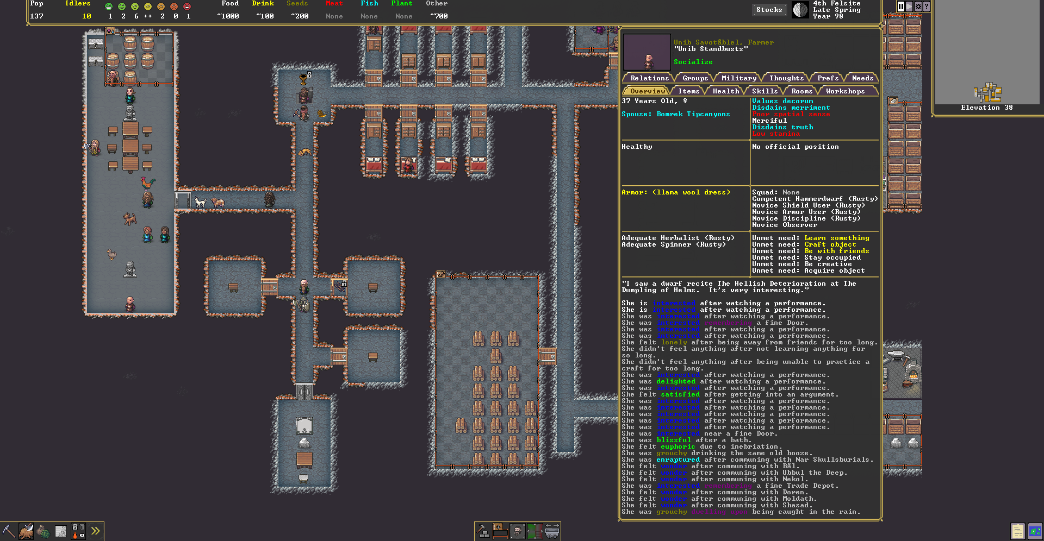This screenshot has height=541, width=1044.
Task: Open the Stocks screen
Action: click(769, 9)
